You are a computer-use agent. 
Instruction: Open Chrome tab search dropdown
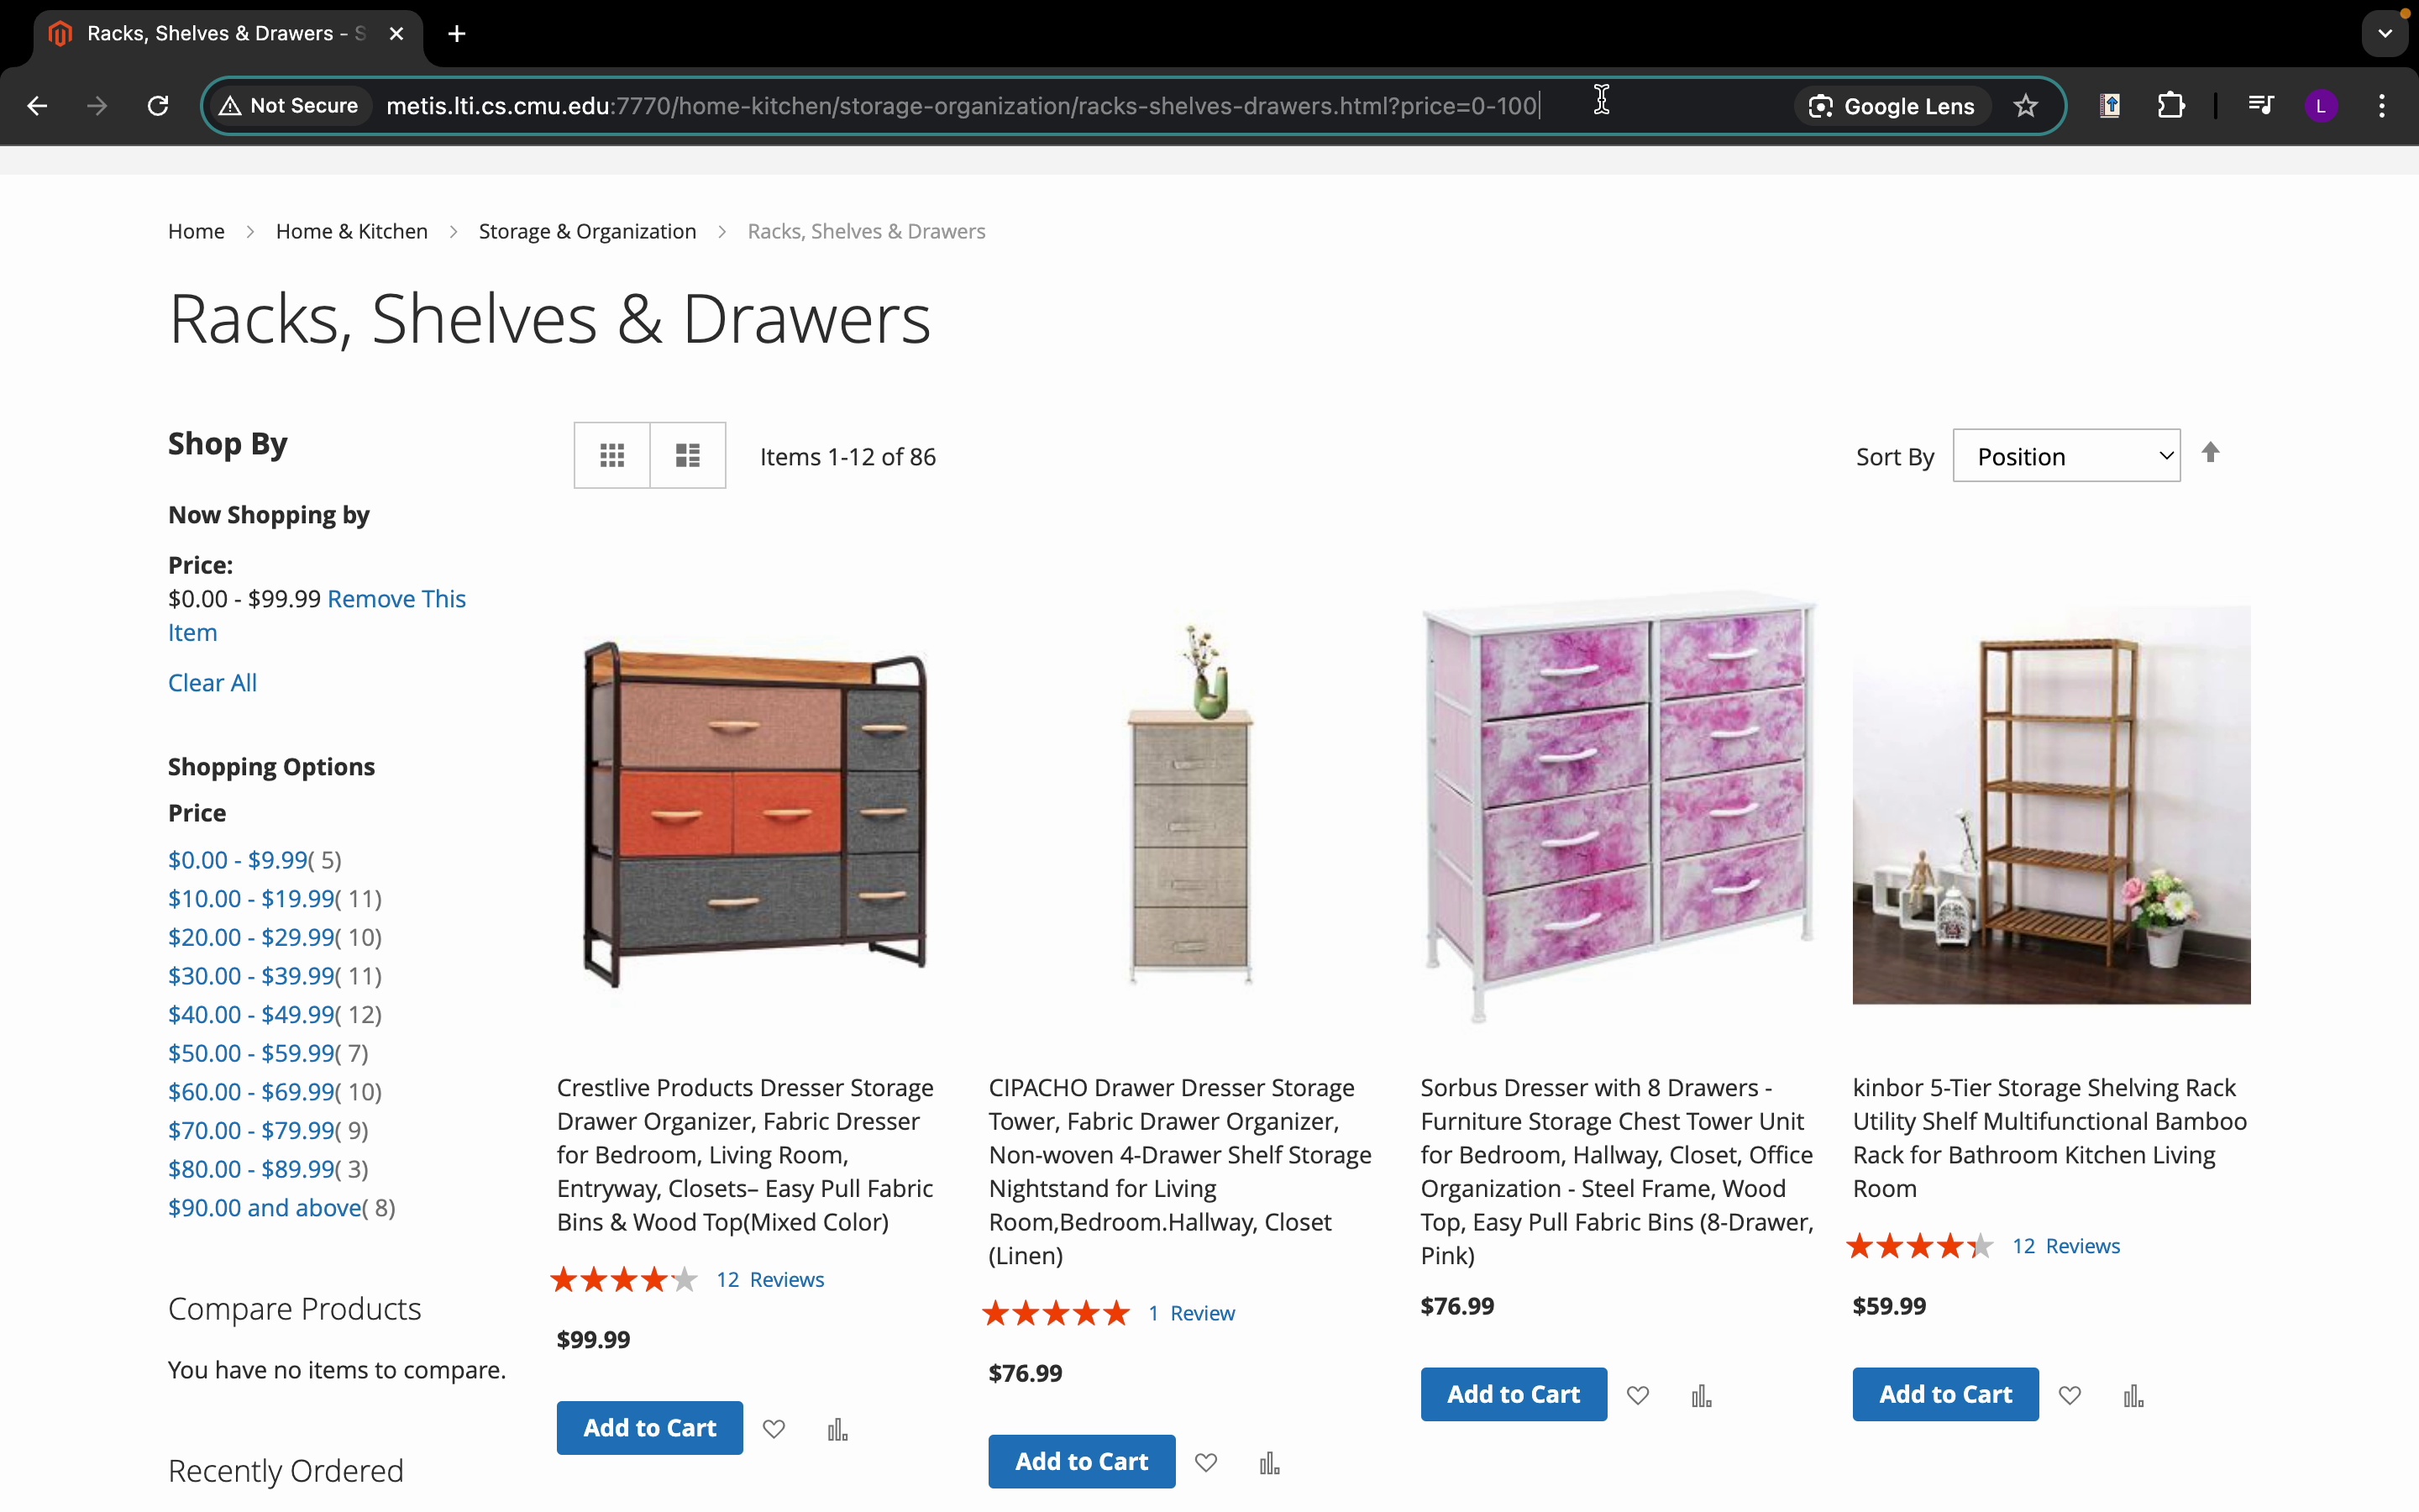point(2384,34)
